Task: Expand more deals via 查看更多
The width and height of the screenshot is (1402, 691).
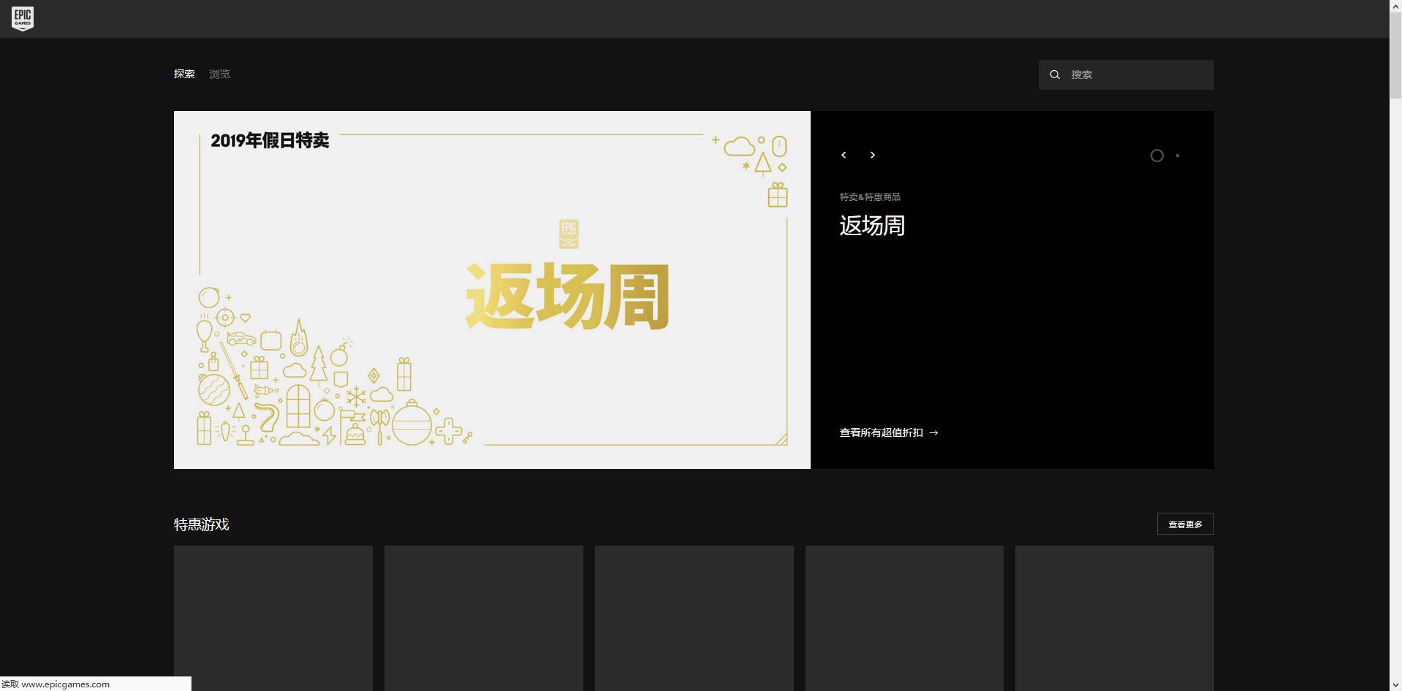Action: pyautogui.click(x=1185, y=524)
